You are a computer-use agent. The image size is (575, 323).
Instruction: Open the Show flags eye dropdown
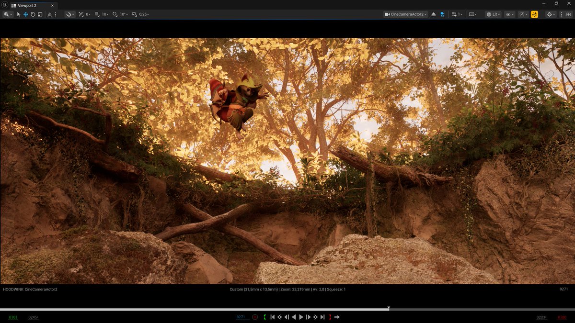point(510,14)
